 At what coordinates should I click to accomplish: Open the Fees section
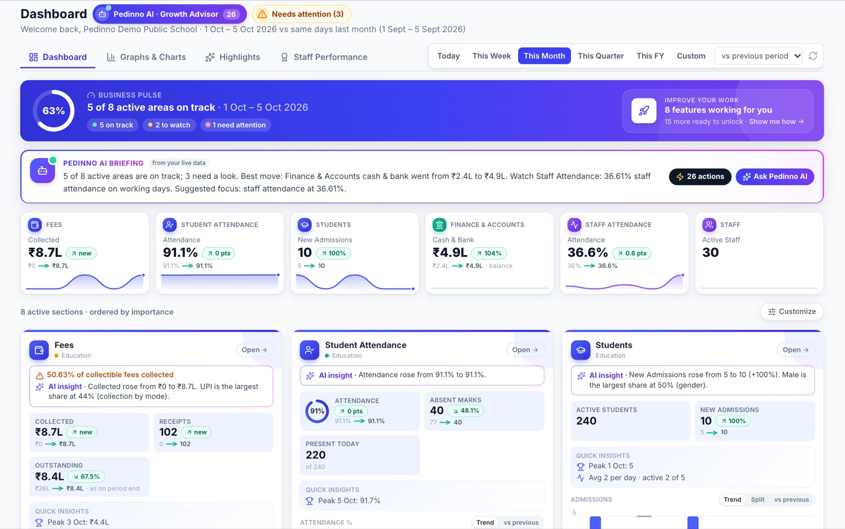tap(254, 350)
